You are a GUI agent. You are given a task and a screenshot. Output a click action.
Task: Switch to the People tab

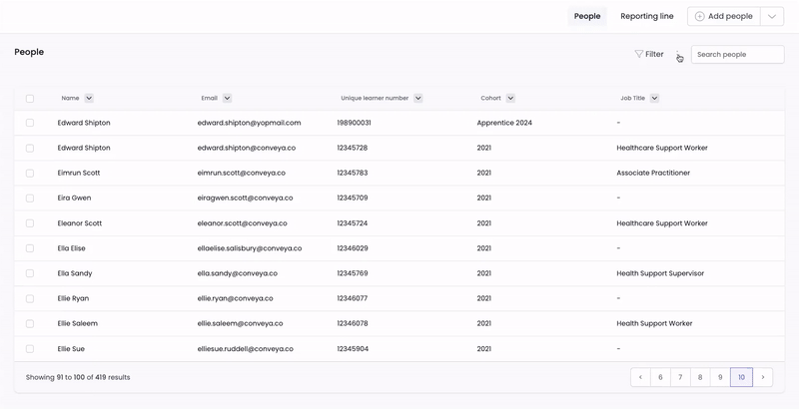click(587, 16)
